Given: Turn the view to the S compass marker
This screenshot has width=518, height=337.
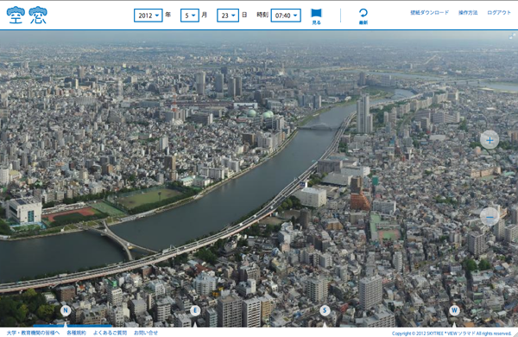Looking at the screenshot, I should pos(325,310).
